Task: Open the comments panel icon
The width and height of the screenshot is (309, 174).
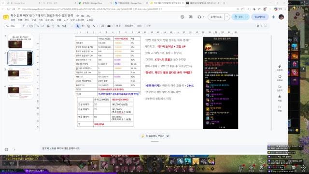Action: [191, 17]
